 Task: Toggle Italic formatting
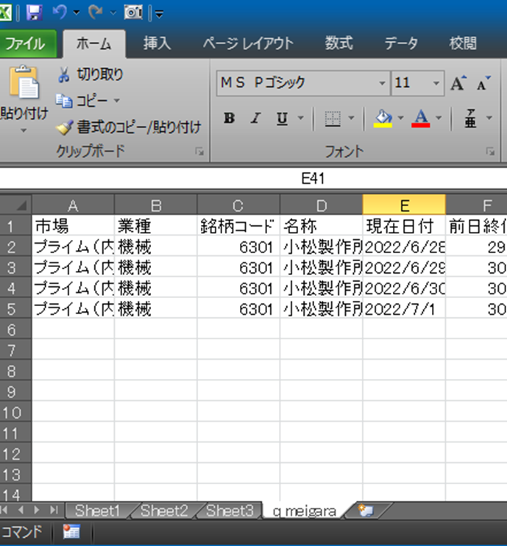(255, 118)
